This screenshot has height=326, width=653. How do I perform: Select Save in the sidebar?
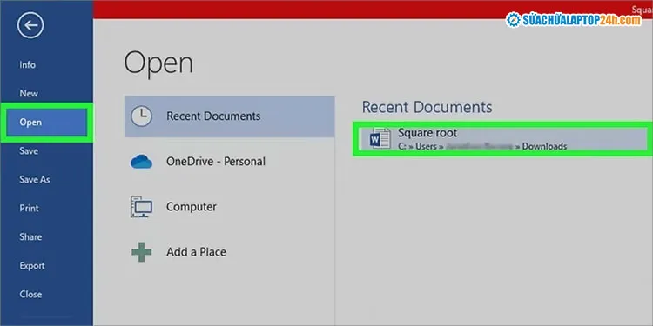pos(29,151)
